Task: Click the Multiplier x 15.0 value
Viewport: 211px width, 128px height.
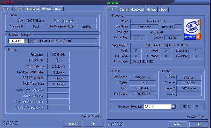Action: pos(142,83)
